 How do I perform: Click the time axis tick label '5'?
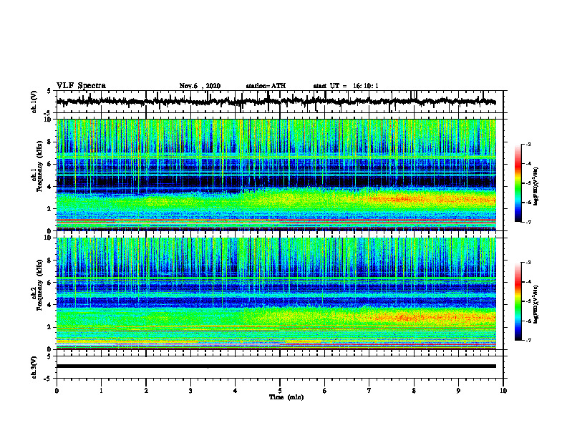pos(280,391)
